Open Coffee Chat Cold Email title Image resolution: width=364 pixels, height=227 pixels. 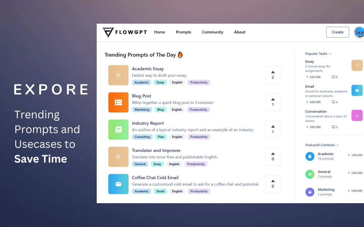(155, 178)
